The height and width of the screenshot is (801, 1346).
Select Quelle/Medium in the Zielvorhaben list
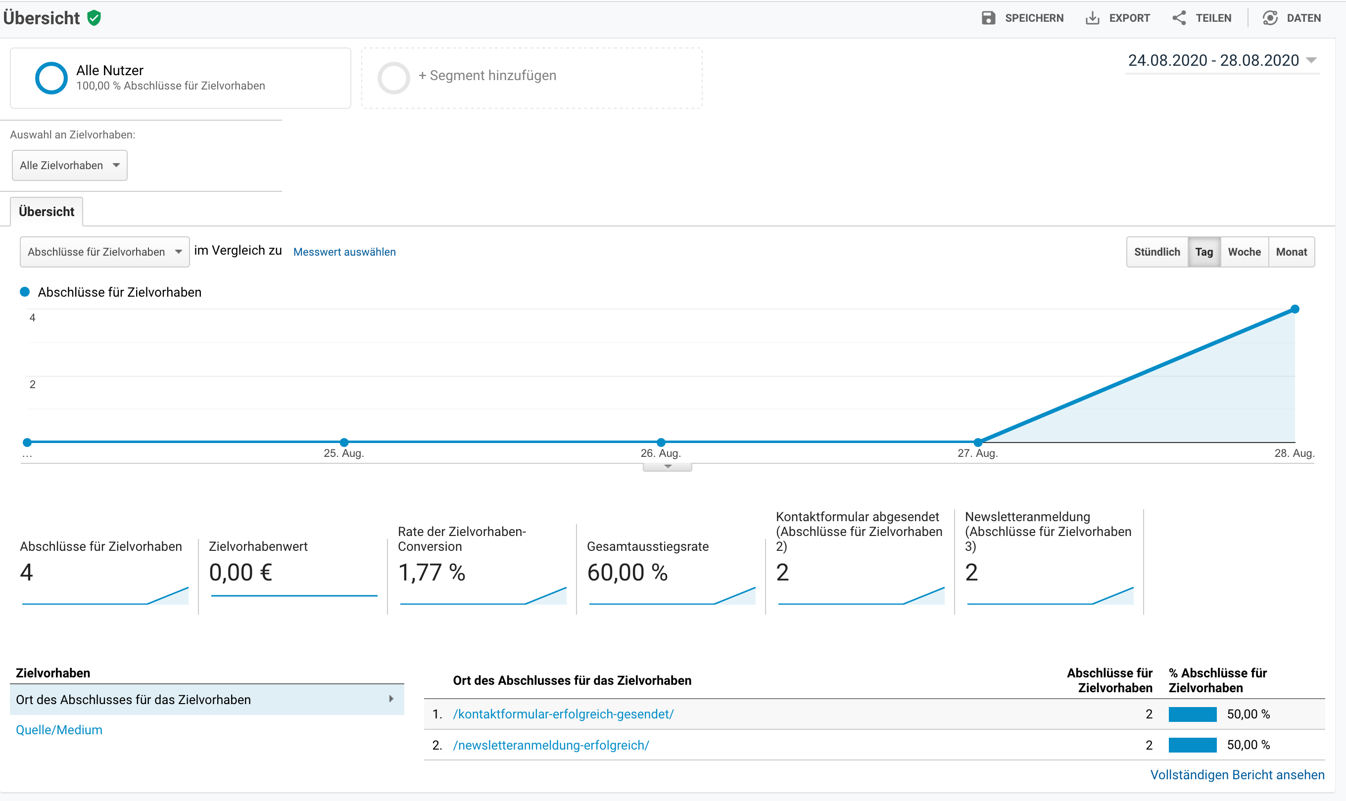click(x=59, y=730)
